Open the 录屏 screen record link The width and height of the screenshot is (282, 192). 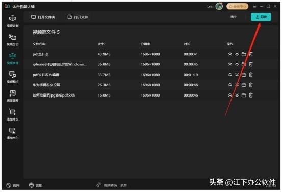point(124,185)
